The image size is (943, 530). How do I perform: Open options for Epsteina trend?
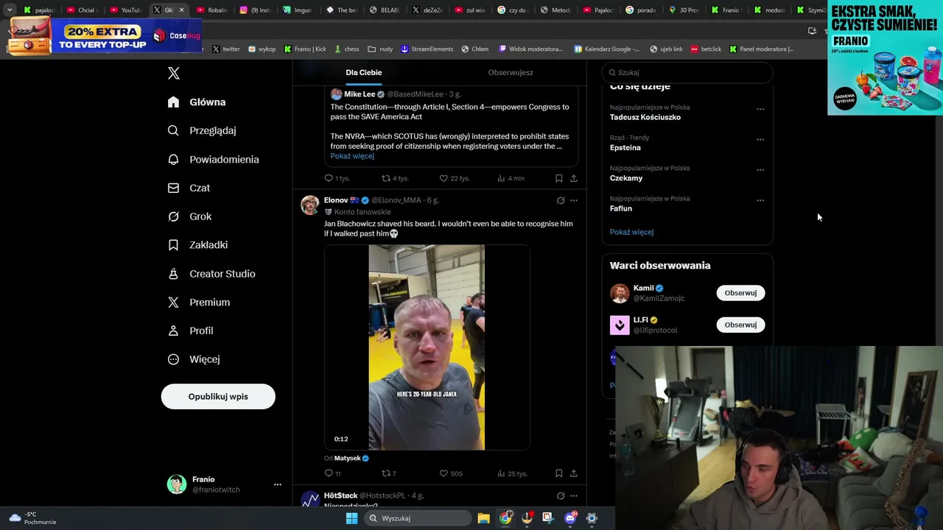tap(760, 139)
